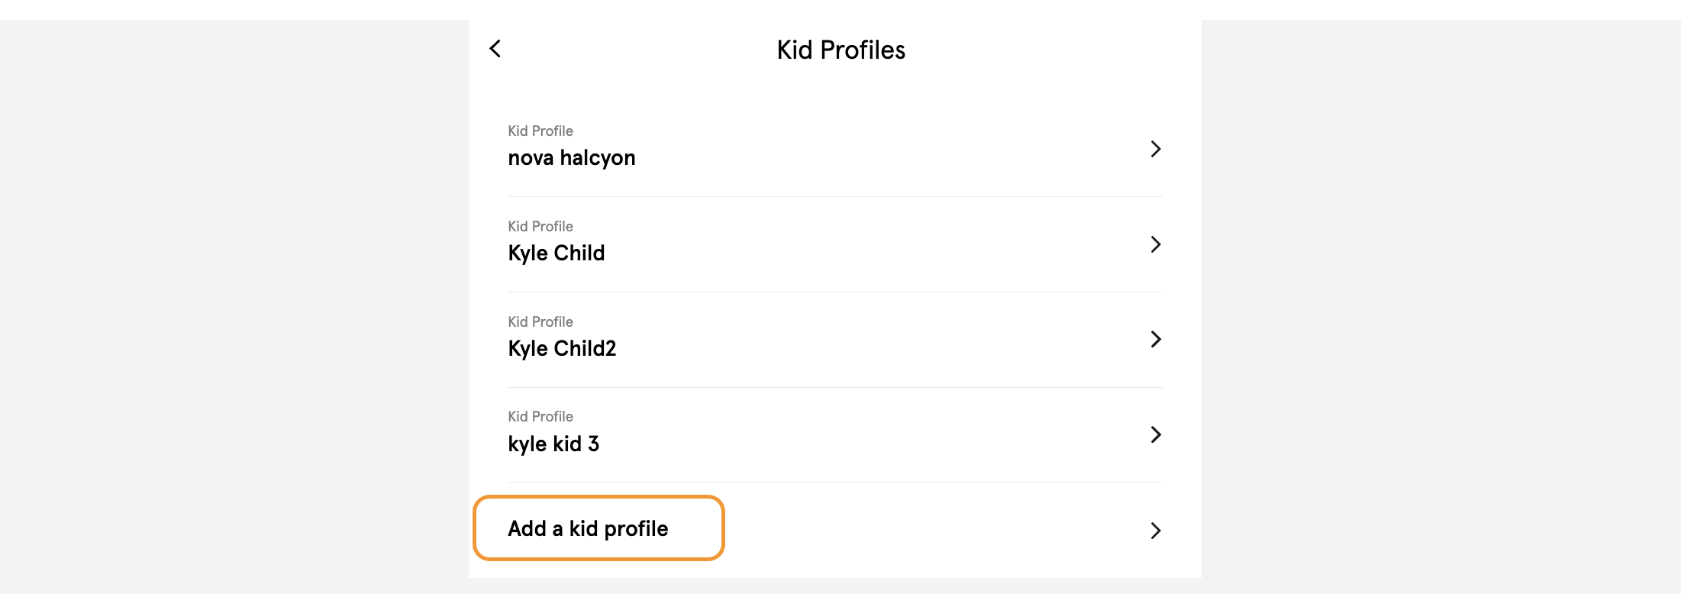Image resolution: width=1681 pixels, height=594 pixels.
Task: Click Kid Profile label above Kyle Child2
Action: (540, 322)
